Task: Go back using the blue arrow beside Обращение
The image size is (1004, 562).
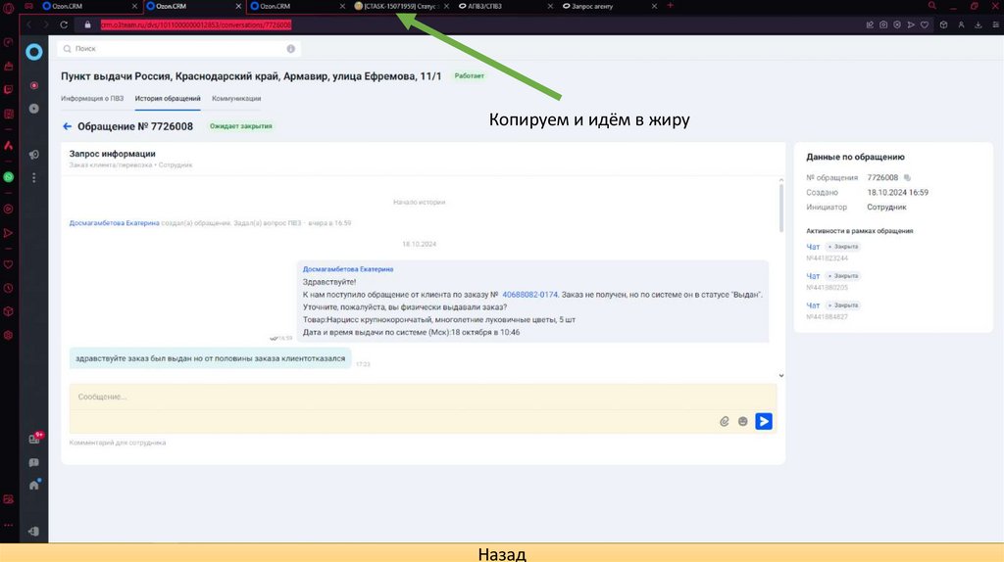Action: coord(68,126)
